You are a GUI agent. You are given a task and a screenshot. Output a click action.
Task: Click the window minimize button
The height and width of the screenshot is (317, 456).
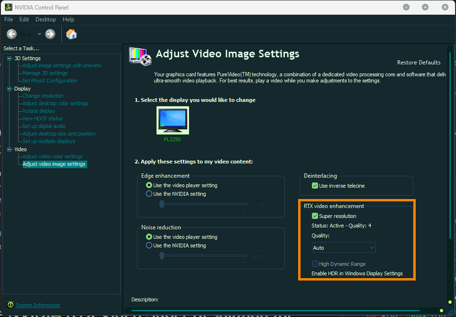tap(406, 7)
